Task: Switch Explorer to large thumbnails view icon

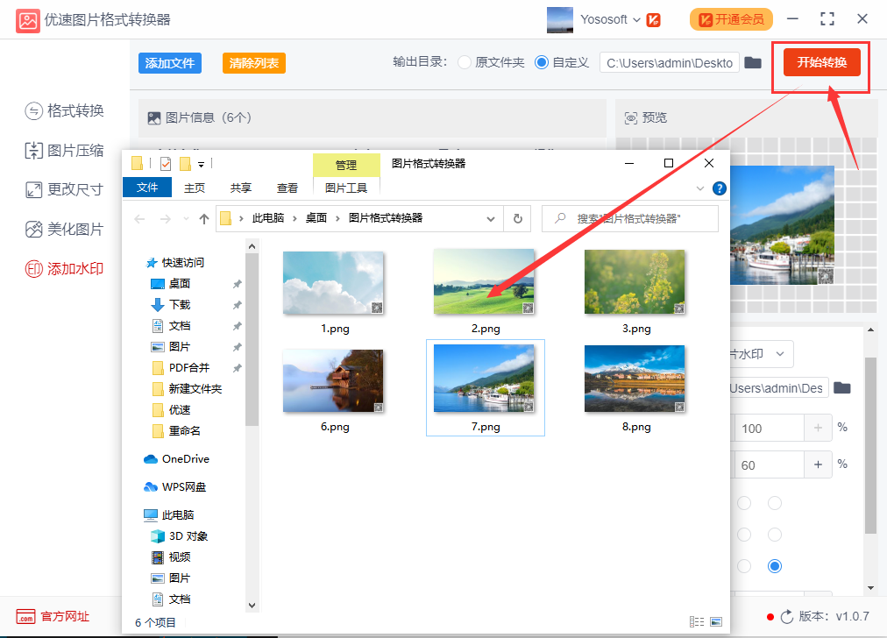Action: [716, 621]
